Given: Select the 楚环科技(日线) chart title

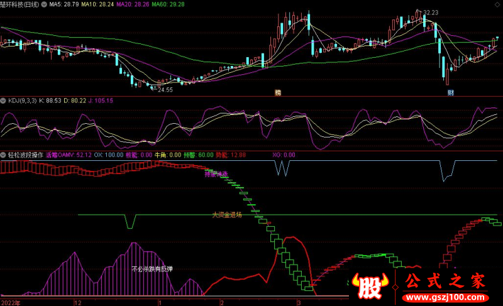Looking at the screenshot, I should click(20, 4).
